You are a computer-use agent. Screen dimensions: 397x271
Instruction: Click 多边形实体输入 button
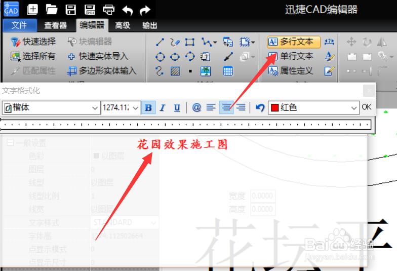pos(102,71)
